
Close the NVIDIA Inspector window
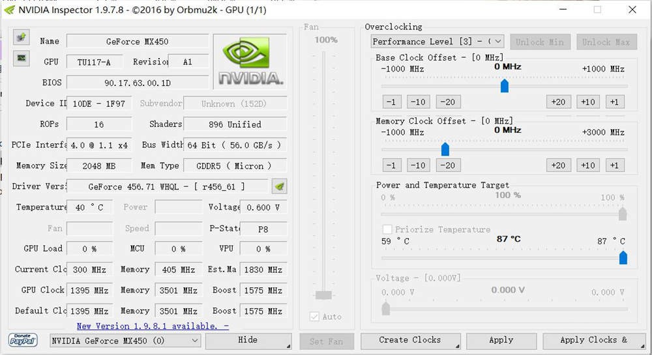pos(632,10)
